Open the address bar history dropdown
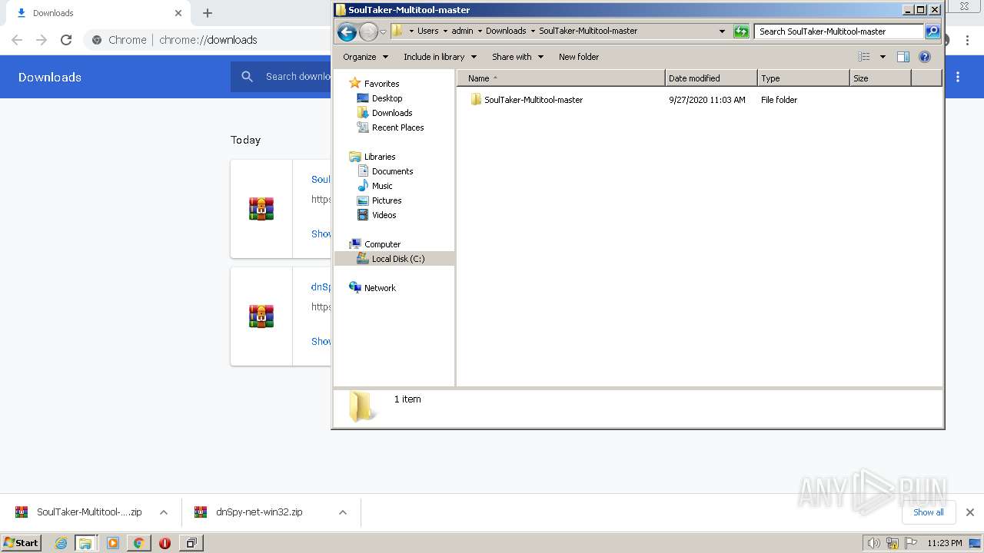This screenshot has width=984, height=553. 722,31
